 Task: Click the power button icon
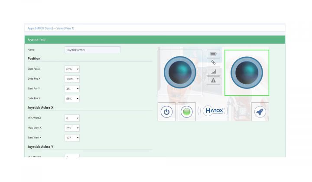(166, 112)
